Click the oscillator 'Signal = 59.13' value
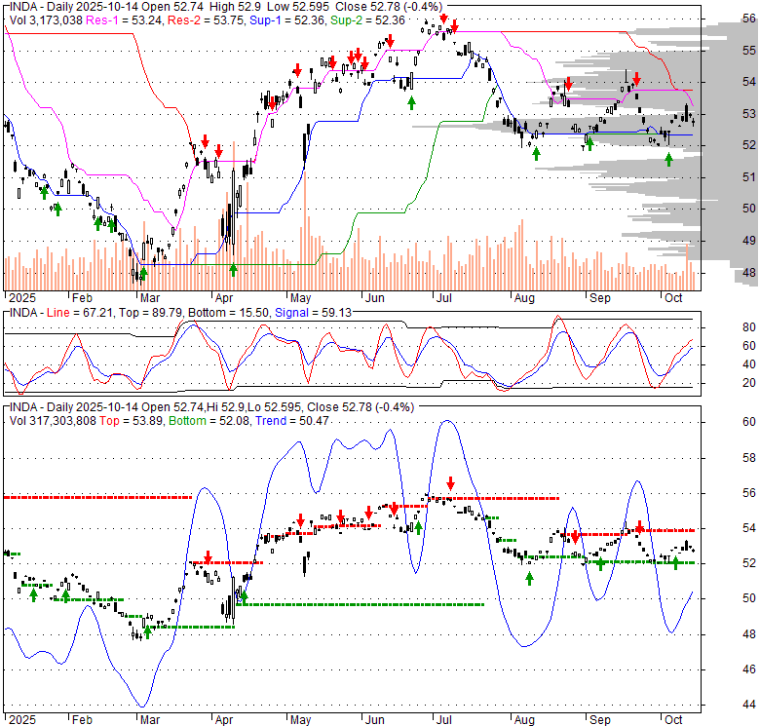760x726 pixels. pos(313,313)
